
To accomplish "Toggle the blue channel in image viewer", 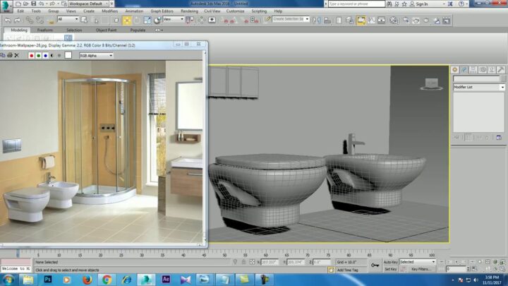I will pos(46,55).
